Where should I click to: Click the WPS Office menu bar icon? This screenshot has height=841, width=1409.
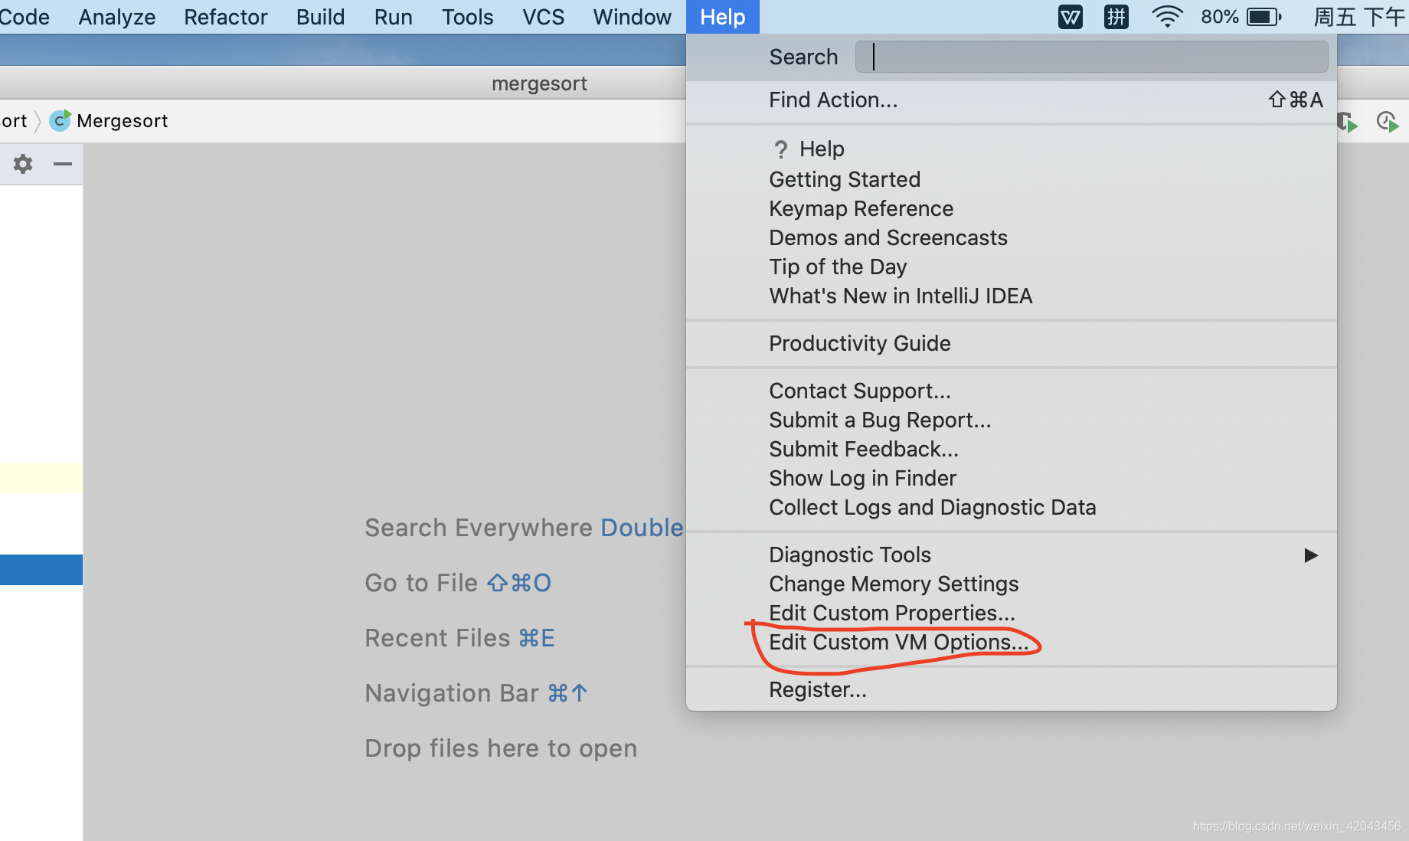point(1070,16)
